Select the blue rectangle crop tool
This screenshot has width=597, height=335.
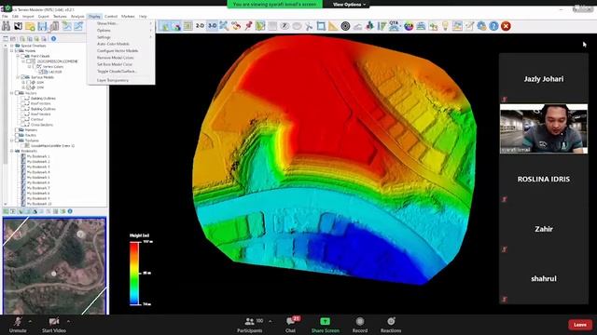coord(321,26)
